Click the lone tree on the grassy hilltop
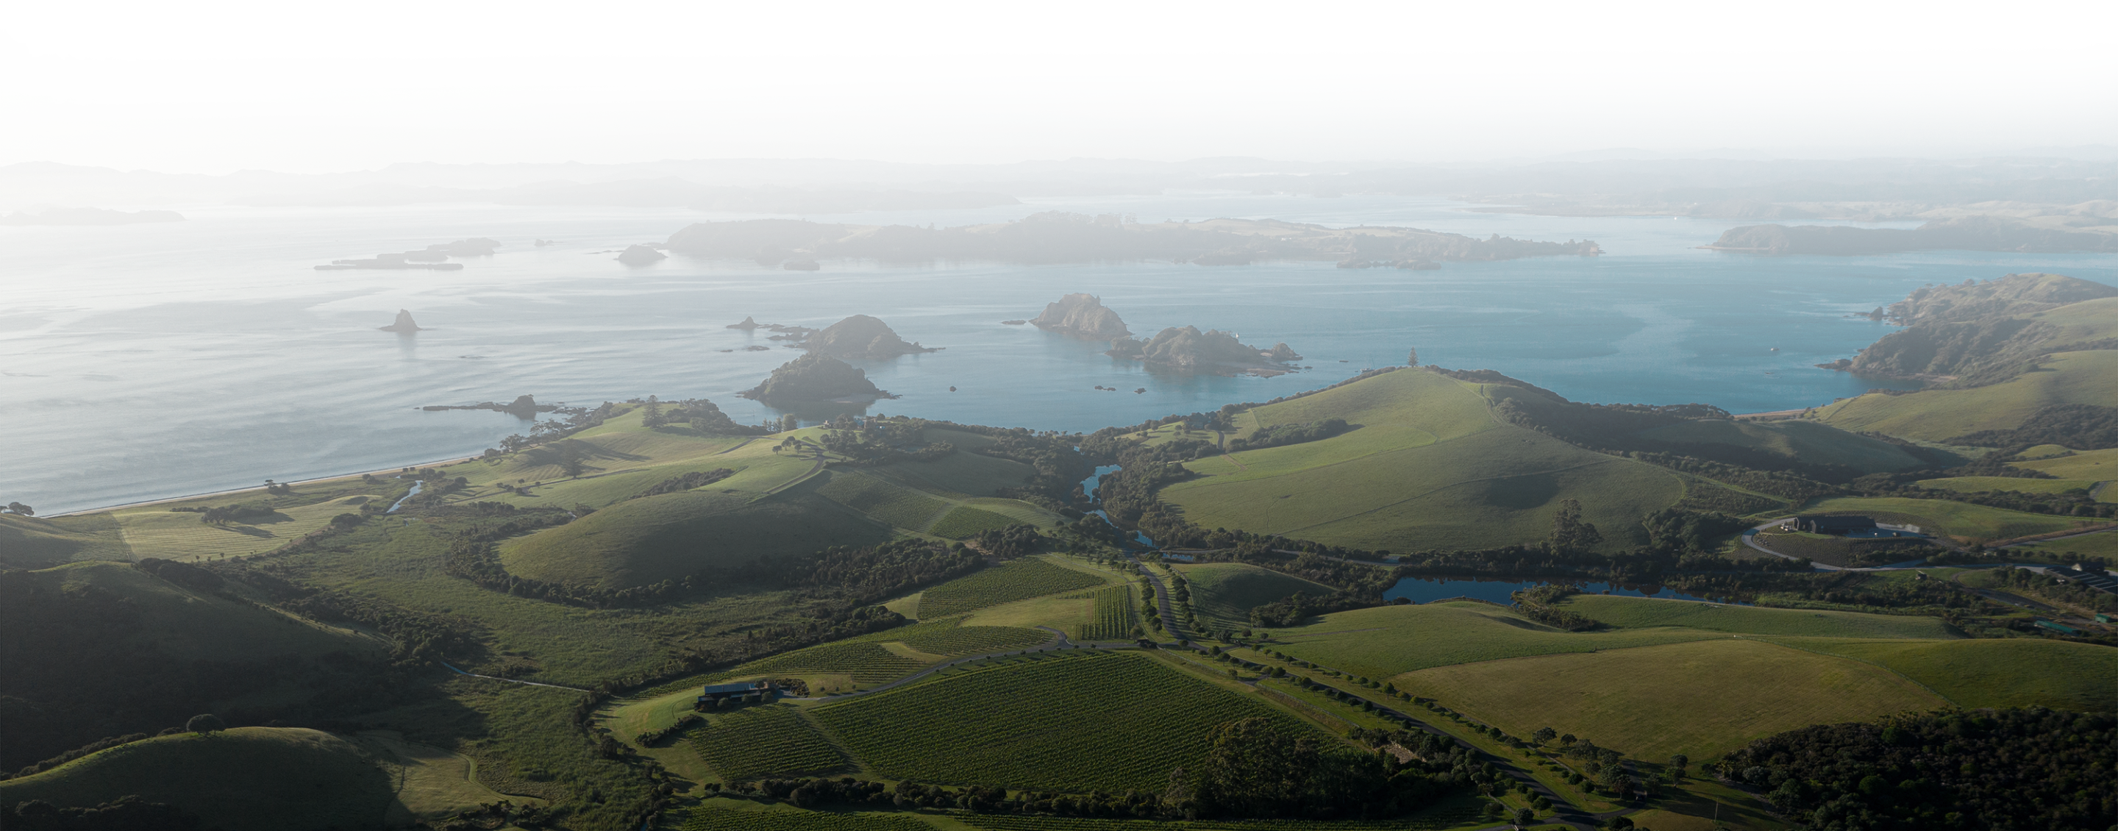The width and height of the screenshot is (2118, 831). [x=1413, y=357]
